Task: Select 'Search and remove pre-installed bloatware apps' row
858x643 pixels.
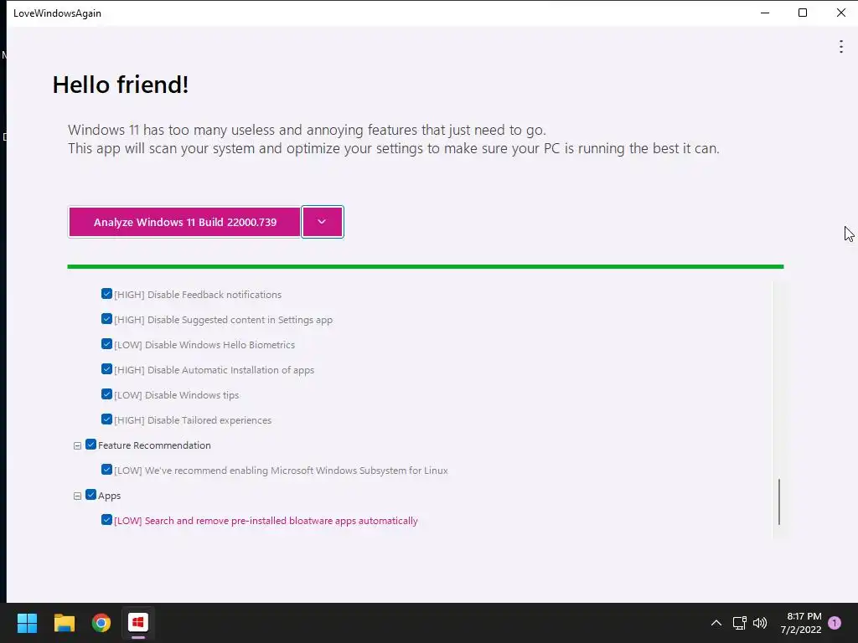Action: 266,521
